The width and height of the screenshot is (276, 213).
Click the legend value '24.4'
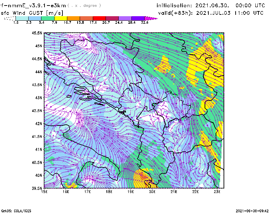[x=119, y=22]
